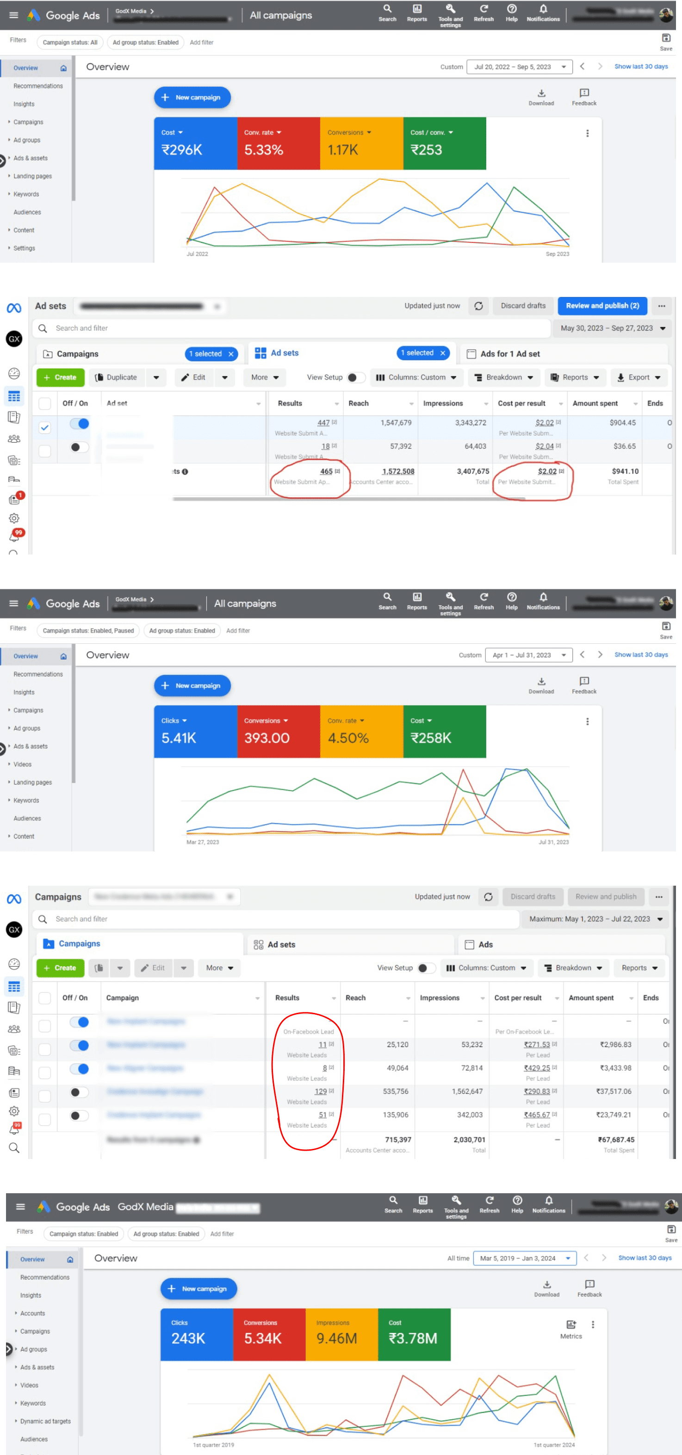682x1455 pixels.
Task: Open the May 30, 2023 – Sep 27, 2023 date picker
Action: 613,328
